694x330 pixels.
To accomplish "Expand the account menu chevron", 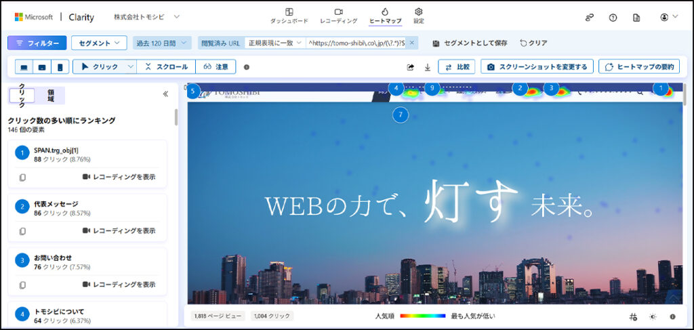I will [675, 17].
